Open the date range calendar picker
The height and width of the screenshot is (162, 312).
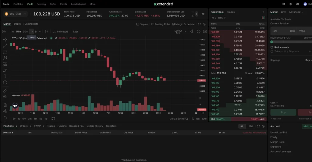[x=53, y=119]
